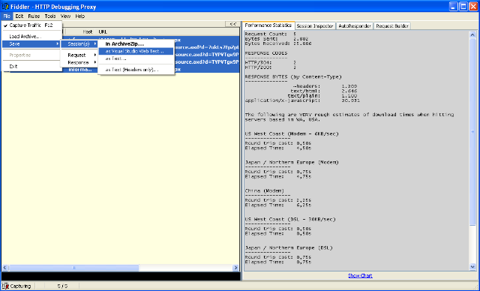
Task: Click the URL column header
Action: coord(103,31)
